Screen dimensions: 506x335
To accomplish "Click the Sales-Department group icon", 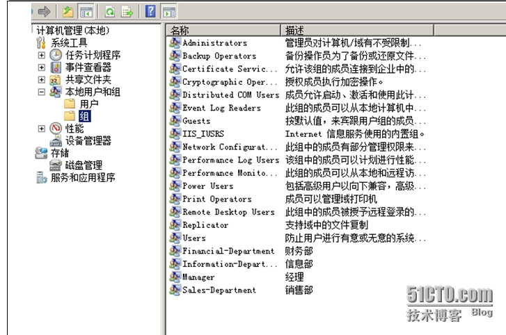I will (x=175, y=290).
